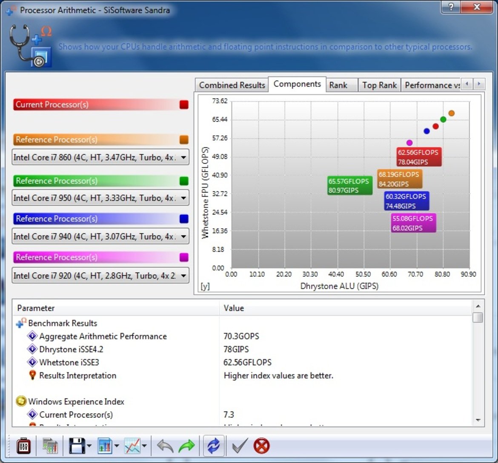Click the red 62.56GFLOPS chart label
Image resolution: width=498 pixels, height=463 pixels.
[x=418, y=157]
